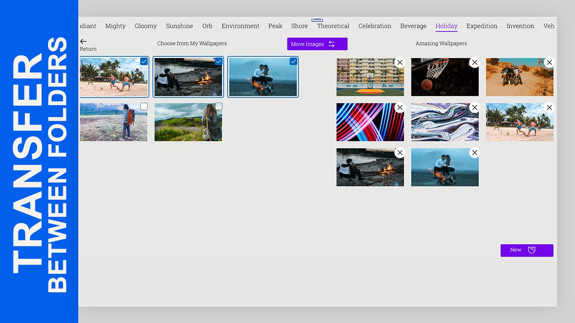Remove the campfire lakeside wallpaper on right

(400, 153)
